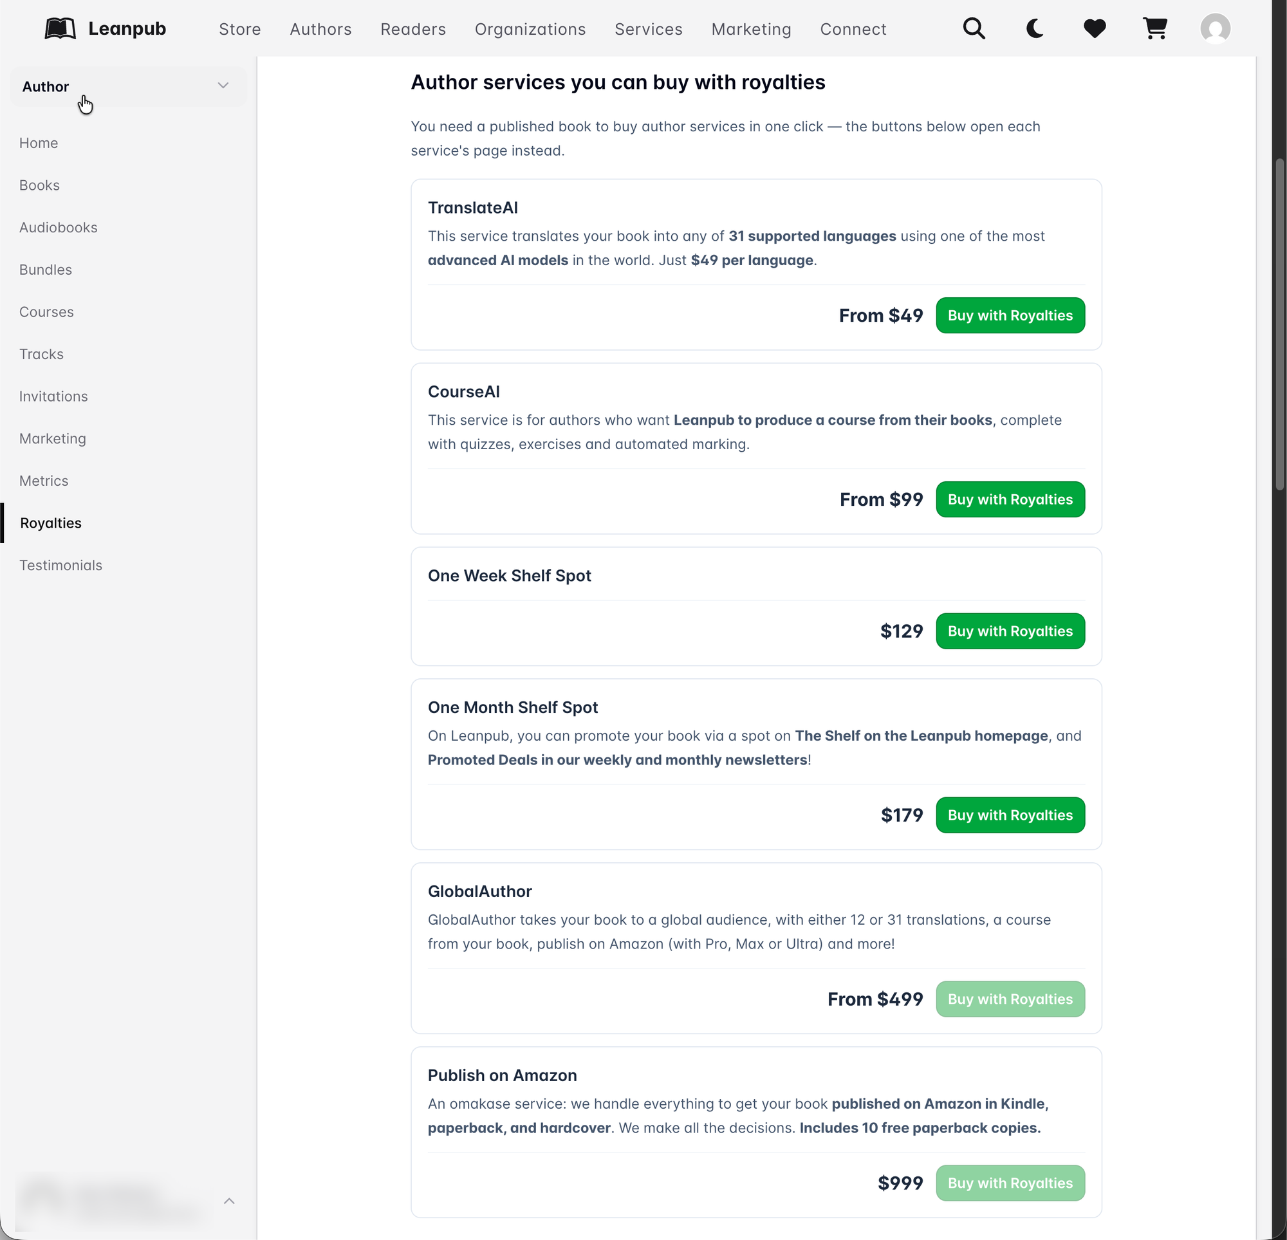Buy One Week Shelf Spot with royalties
This screenshot has width=1287, height=1240.
point(1010,631)
